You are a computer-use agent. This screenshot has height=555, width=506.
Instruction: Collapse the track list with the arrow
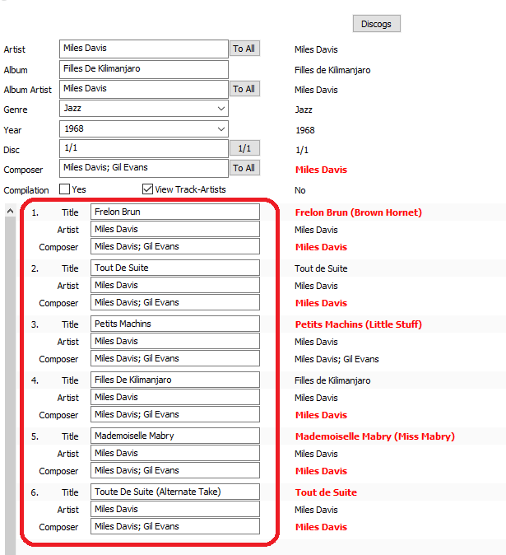[x=10, y=212]
